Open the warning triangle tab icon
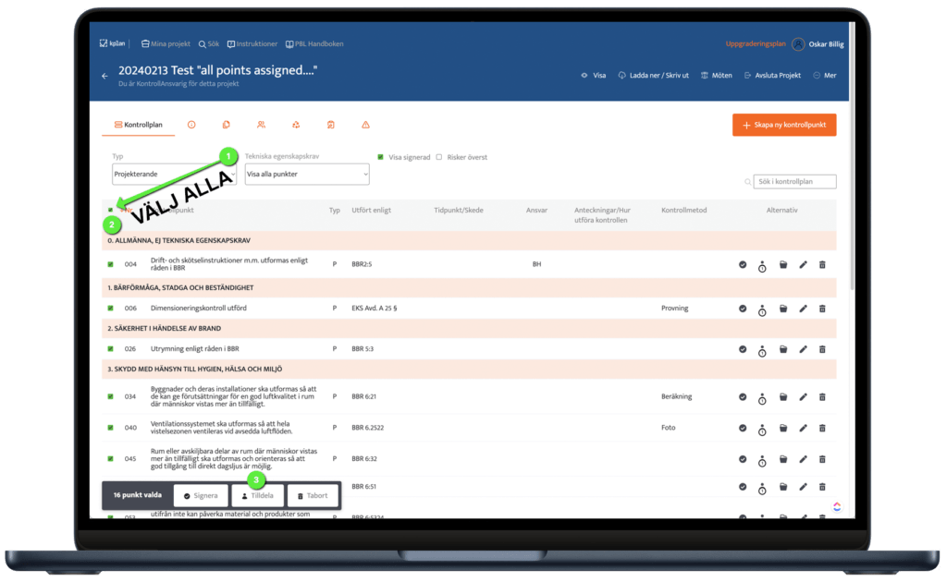The height and width of the screenshot is (582, 947). pos(365,125)
